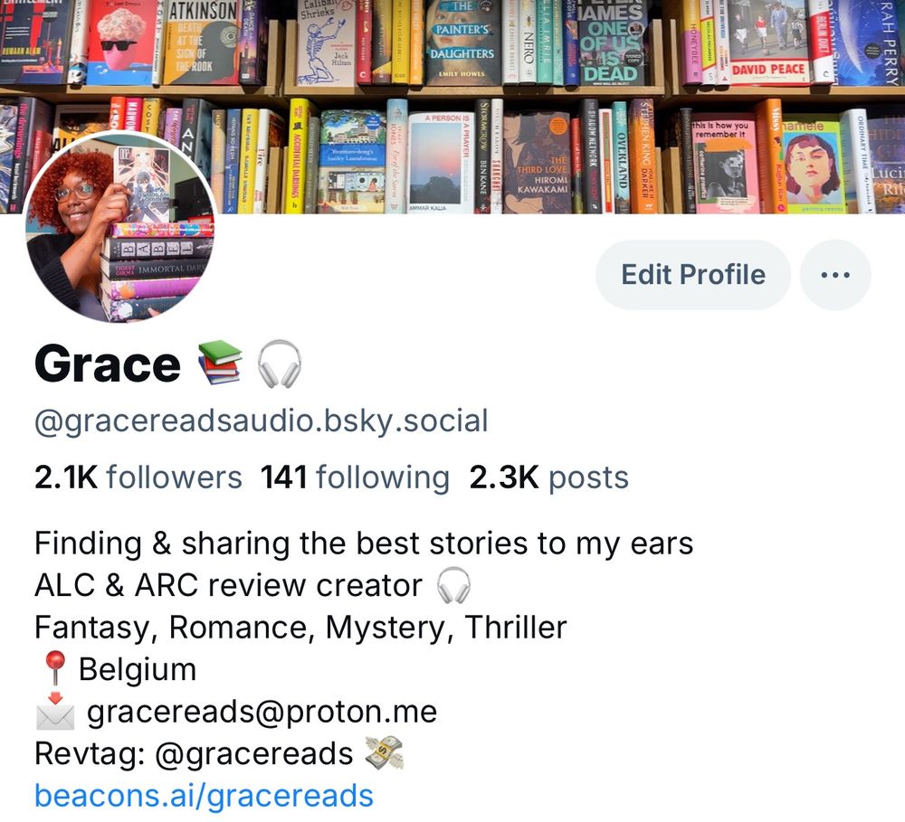Click the red pushpin icon near Belgium
This screenshot has width=905, height=822.
pyautogui.click(x=55, y=669)
